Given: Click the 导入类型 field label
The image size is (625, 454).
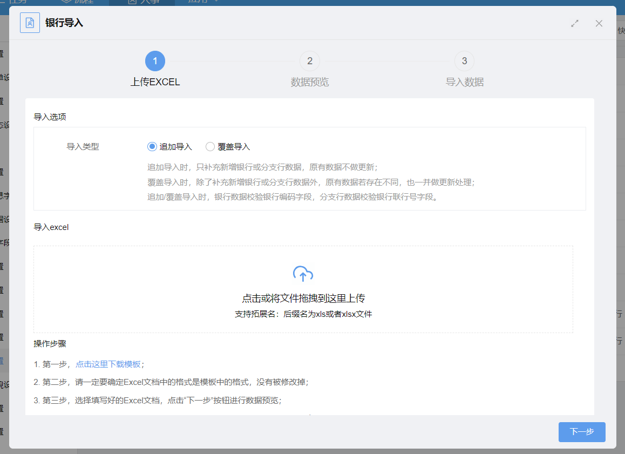Looking at the screenshot, I should pos(83,147).
